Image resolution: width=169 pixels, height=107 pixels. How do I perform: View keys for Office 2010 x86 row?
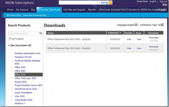(x=139, y=48)
